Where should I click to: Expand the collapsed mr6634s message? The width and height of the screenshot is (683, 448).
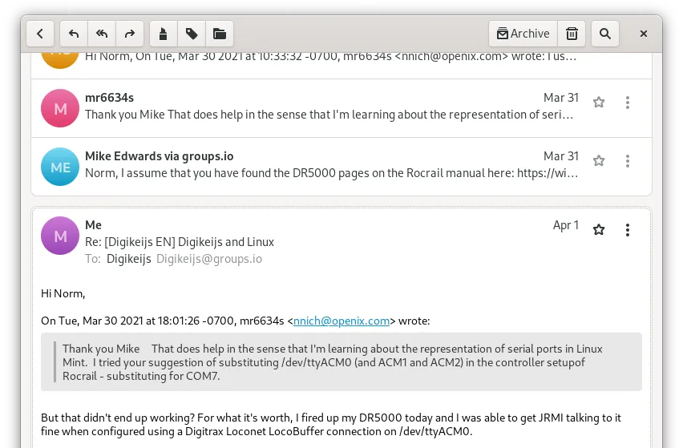coord(341,108)
